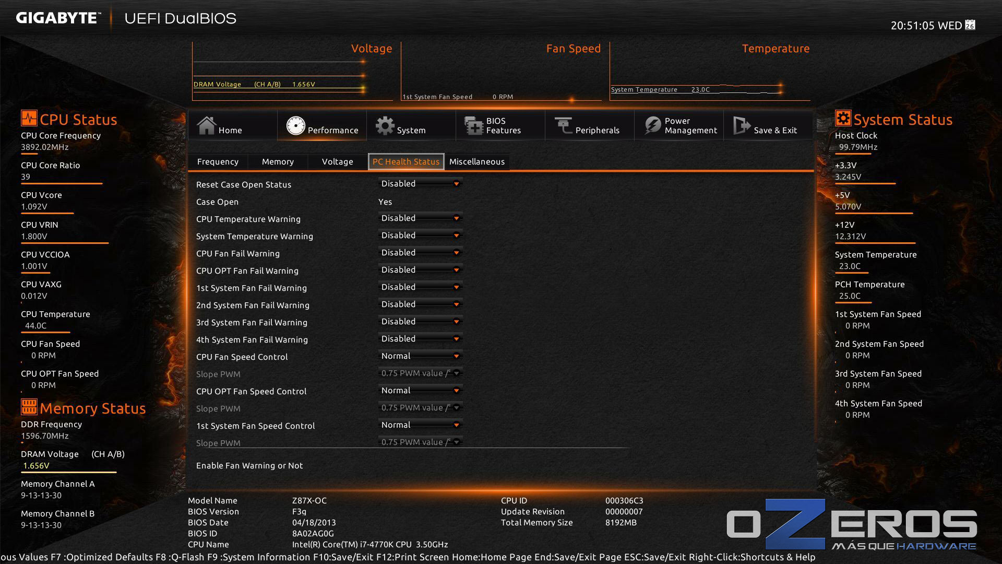Screen dimensions: 1002x564
Task: Click the CPU Temperature value 44.0C
Action: pyautogui.click(x=35, y=326)
